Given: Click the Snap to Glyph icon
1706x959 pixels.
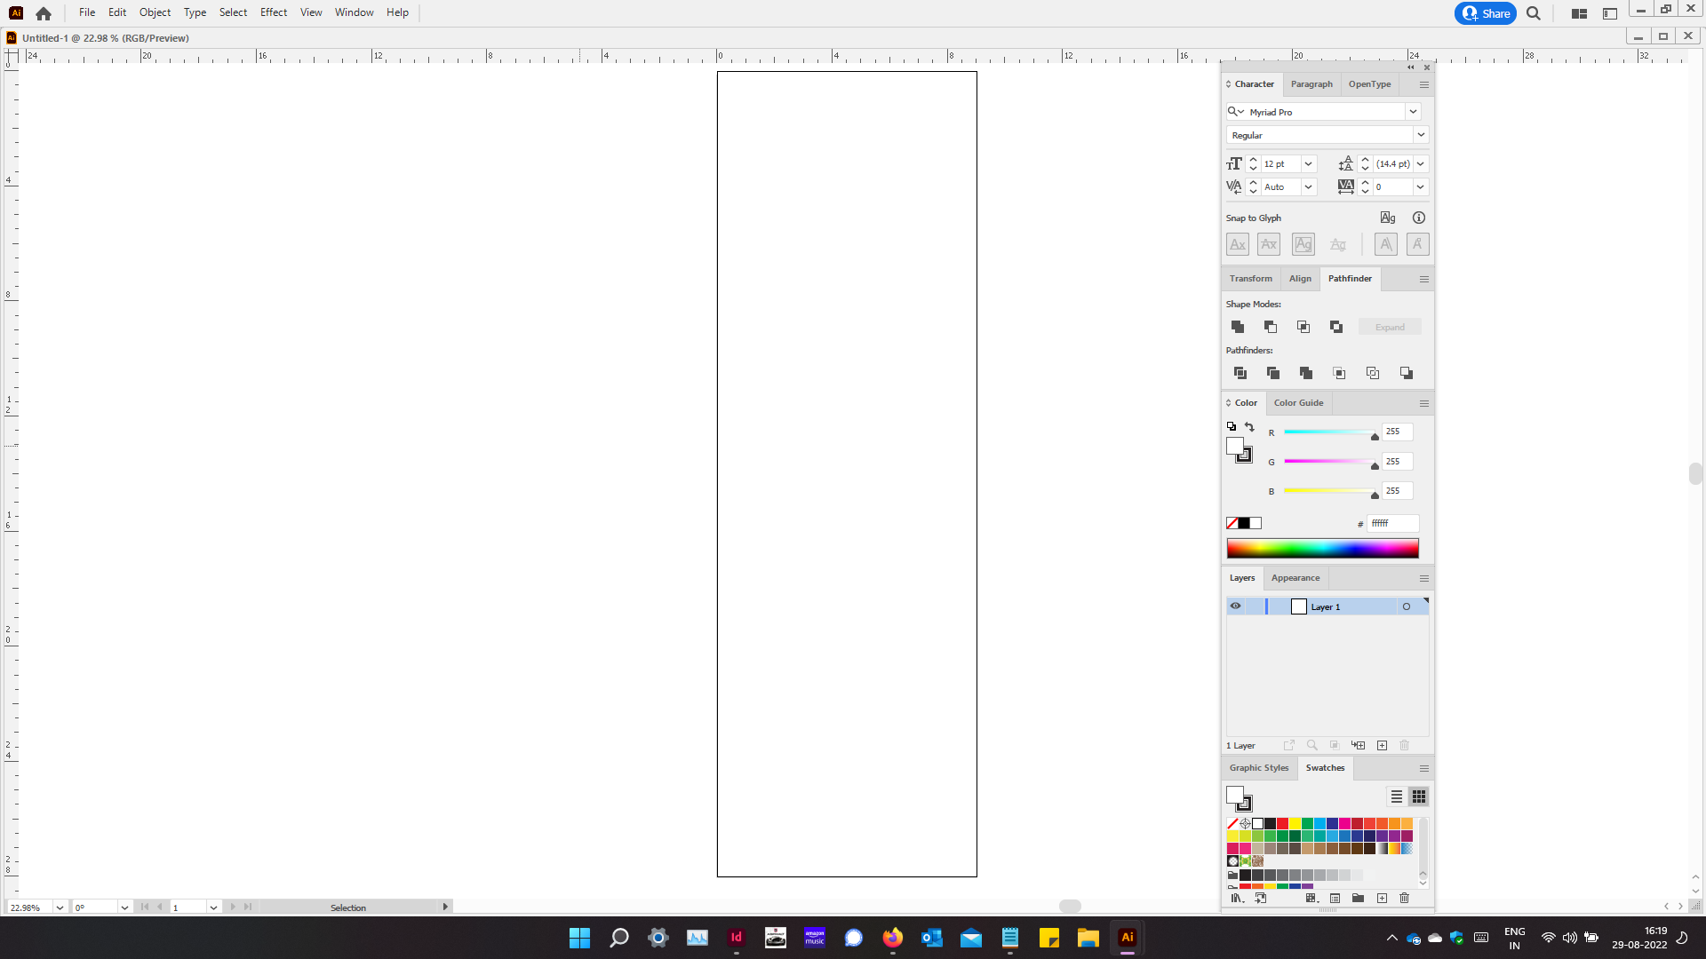Looking at the screenshot, I should tap(1389, 217).
